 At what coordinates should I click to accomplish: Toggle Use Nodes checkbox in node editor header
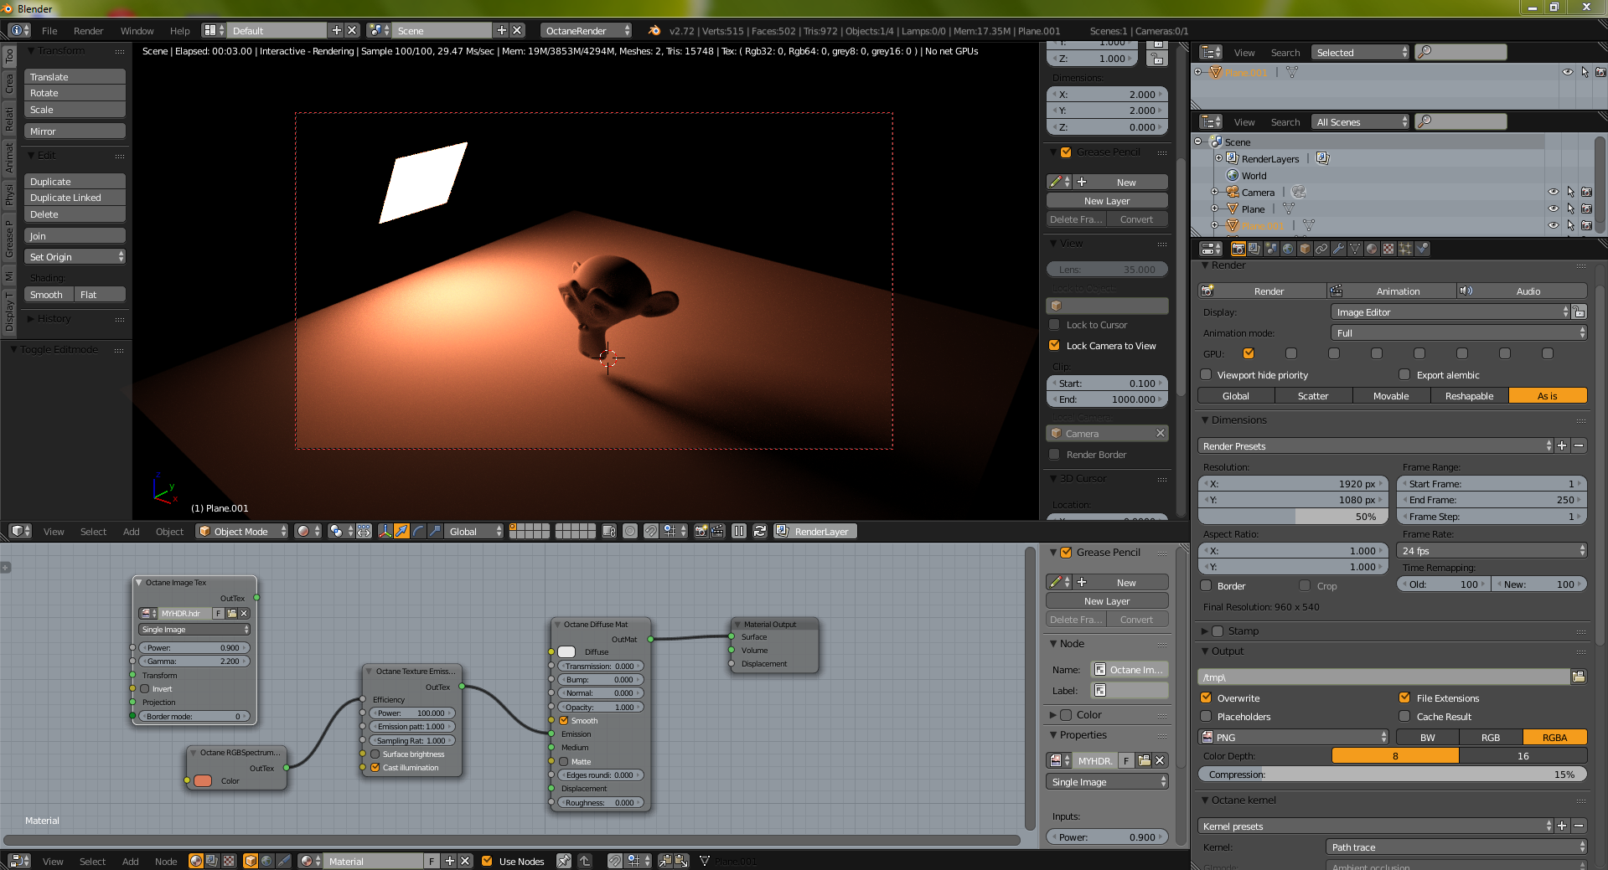[x=487, y=861]
